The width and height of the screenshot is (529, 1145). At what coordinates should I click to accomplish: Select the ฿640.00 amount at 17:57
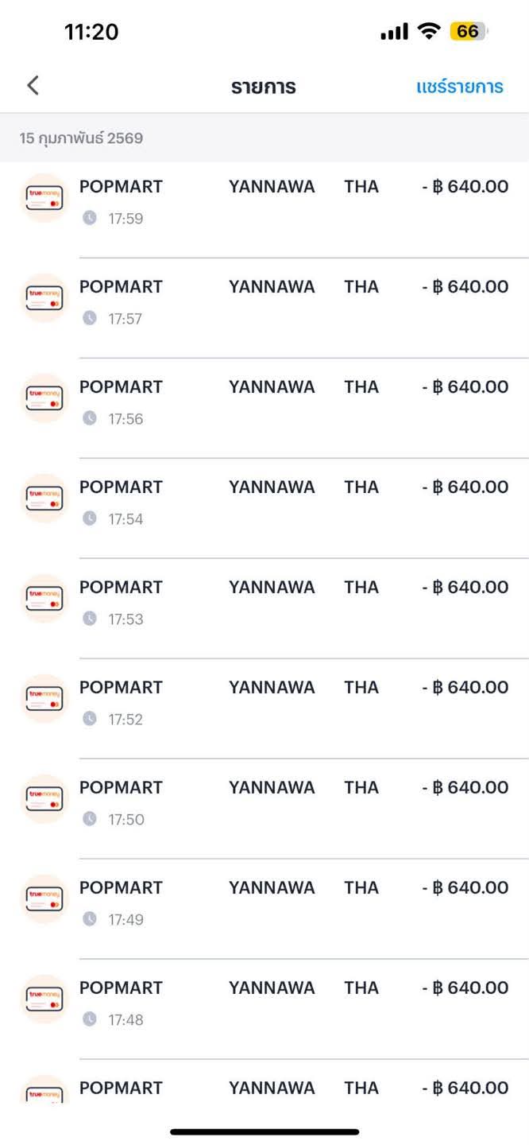click(x=465, y=287)
